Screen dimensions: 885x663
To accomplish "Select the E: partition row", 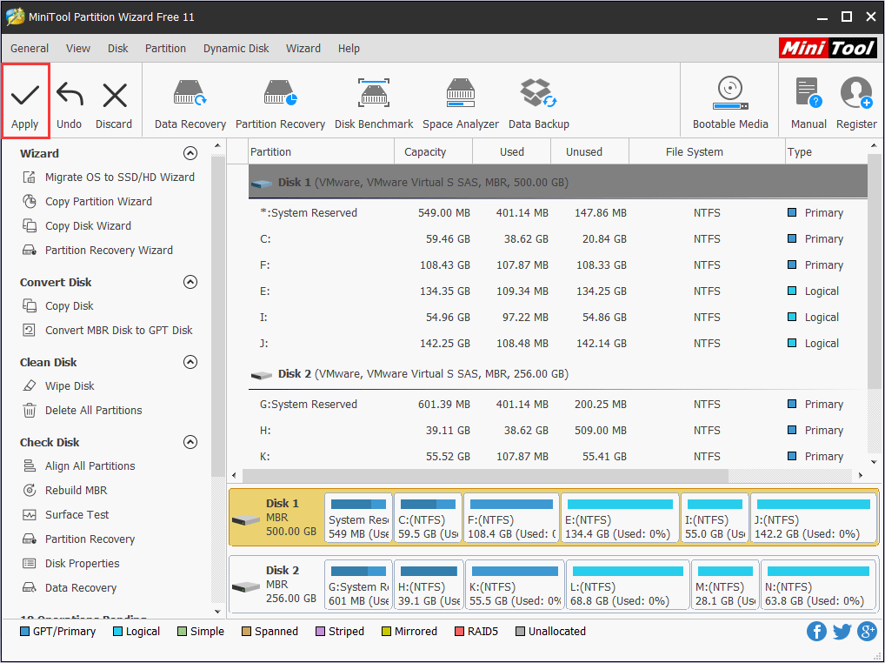I will 557,291.
